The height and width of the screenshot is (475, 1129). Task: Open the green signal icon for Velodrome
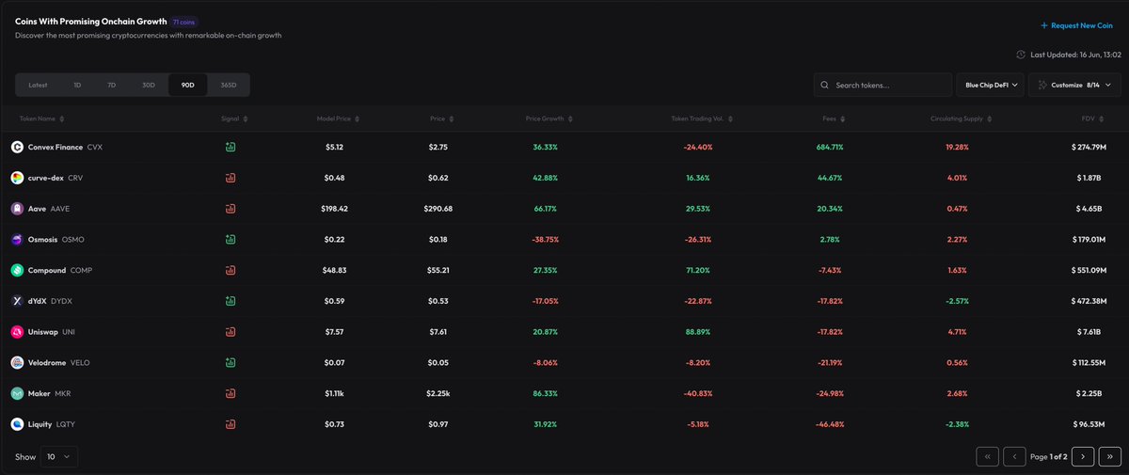(x=231, y=362)
